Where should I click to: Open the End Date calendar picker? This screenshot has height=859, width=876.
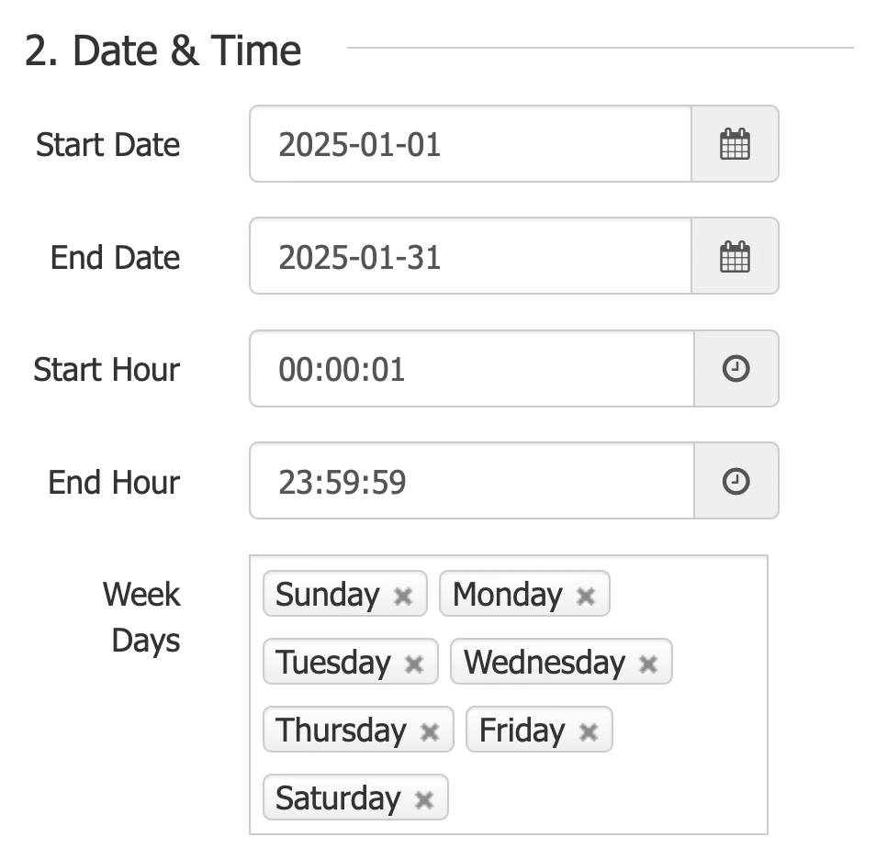pyautogui.click(x=736, y=256)
